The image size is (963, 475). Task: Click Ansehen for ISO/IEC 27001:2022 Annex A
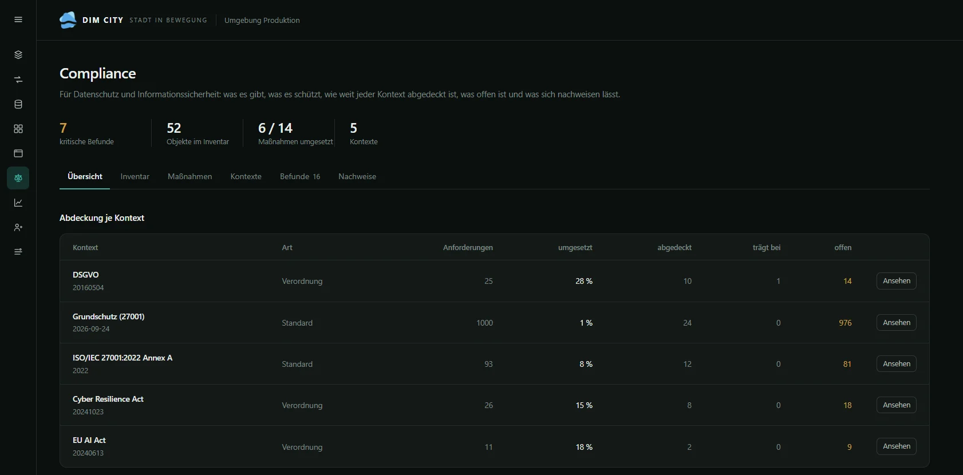point(897,364)
